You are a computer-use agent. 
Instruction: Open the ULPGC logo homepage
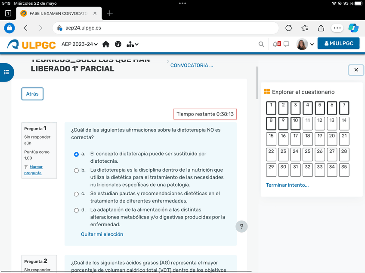(31, 44)
